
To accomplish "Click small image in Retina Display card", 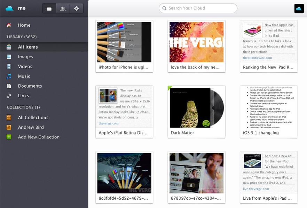I will [x=108, y=96].
